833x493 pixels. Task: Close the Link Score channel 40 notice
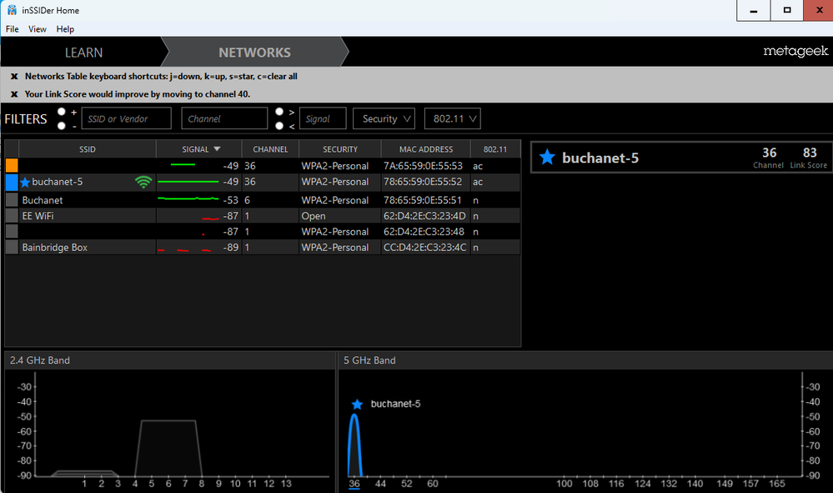(14, 94)
